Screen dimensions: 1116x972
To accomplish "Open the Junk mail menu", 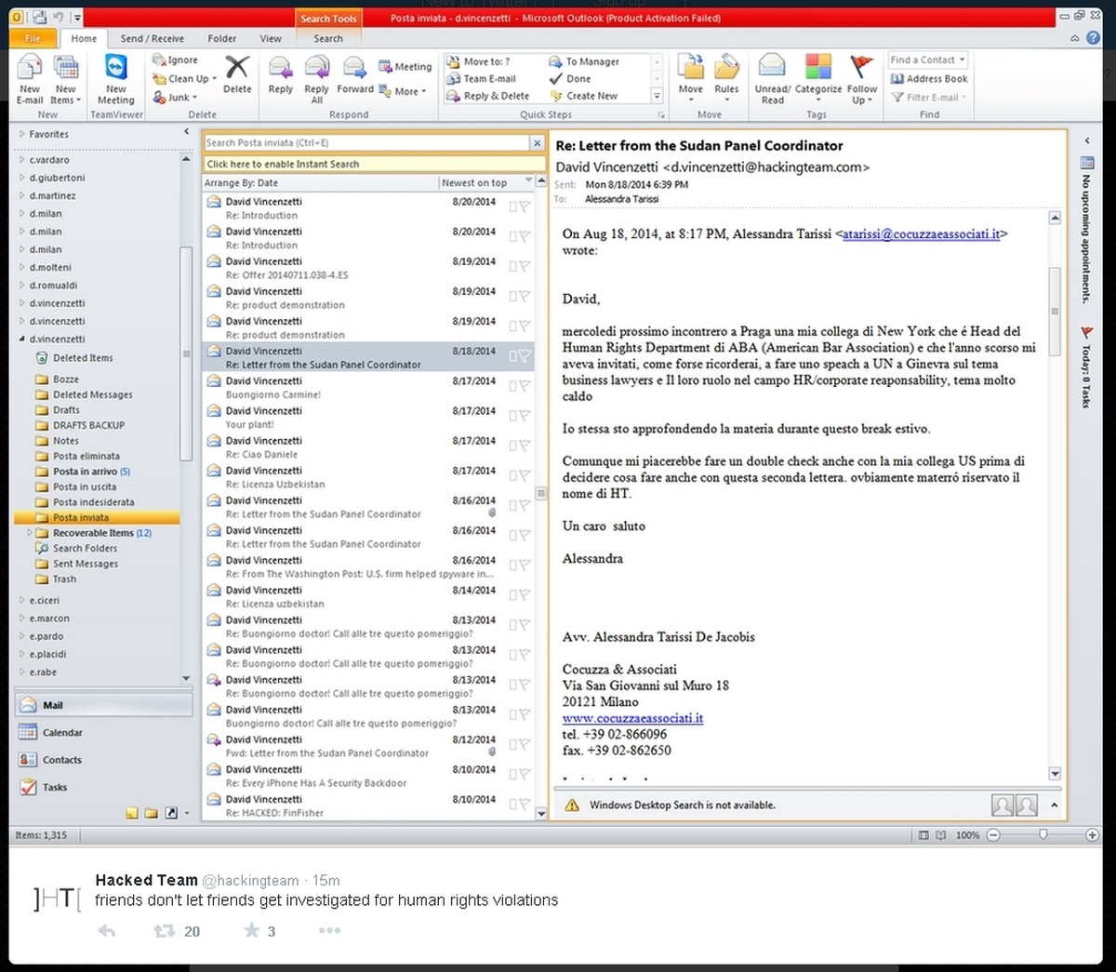I will [x=175, y=97].
